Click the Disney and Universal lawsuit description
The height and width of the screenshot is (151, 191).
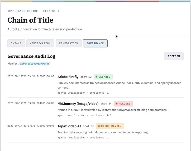(112, 110)
